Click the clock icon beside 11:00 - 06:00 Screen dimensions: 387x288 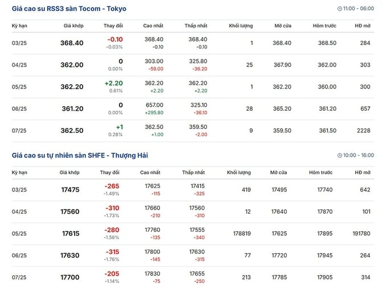(x=340, y=9)
